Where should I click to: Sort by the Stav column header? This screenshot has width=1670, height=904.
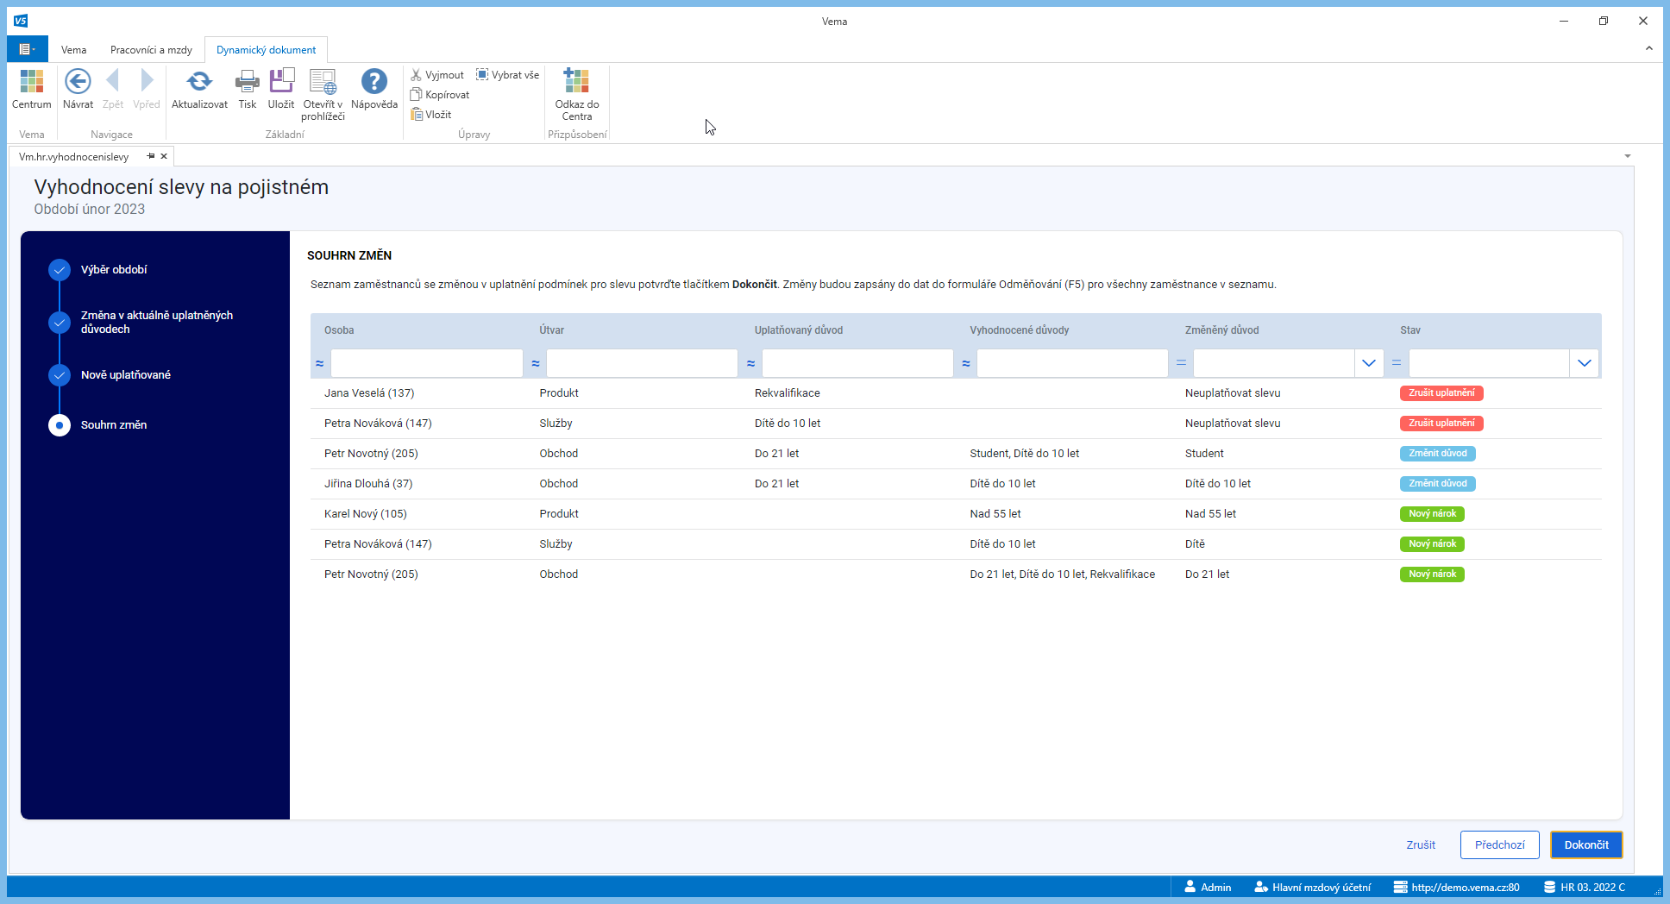(x=1410, y=330)
